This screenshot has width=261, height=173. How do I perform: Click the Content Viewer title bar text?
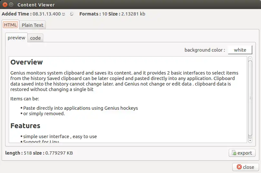36,5
